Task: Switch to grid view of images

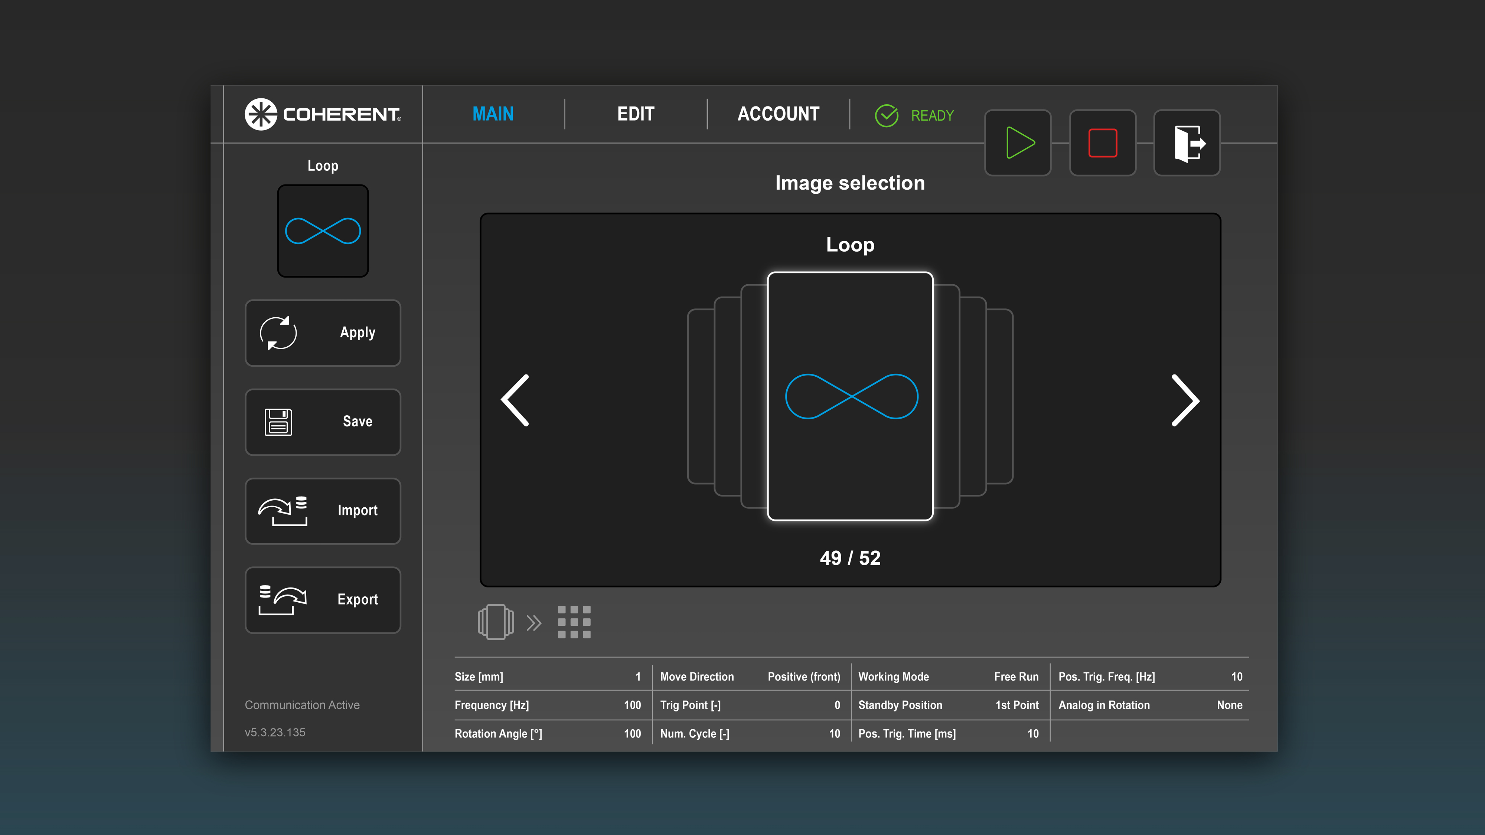Action: tap(574, 622)
